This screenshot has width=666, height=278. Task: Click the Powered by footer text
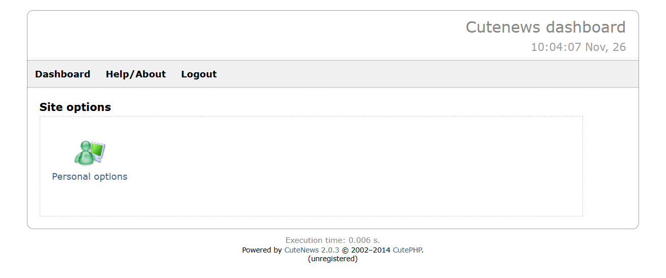pyautogui.click(x=262, y=250)
